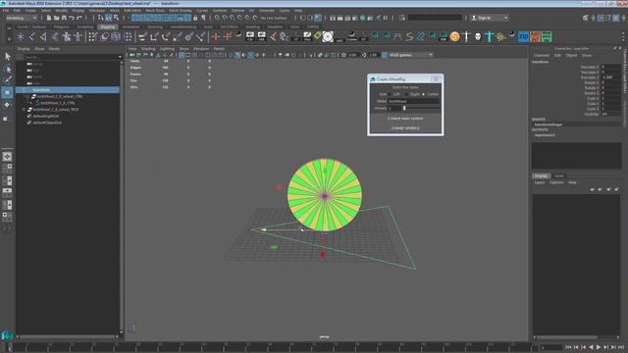Select the Paint Selection brush tool
Viewport: 628px width, 353px height.
point(7,80)
